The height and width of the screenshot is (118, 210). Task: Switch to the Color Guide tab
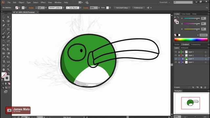click(x=186, y=14)
